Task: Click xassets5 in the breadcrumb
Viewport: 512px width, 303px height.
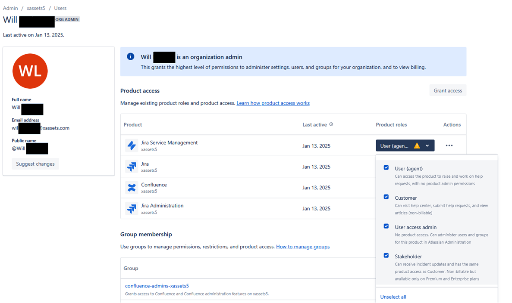Action: [36, 8]
